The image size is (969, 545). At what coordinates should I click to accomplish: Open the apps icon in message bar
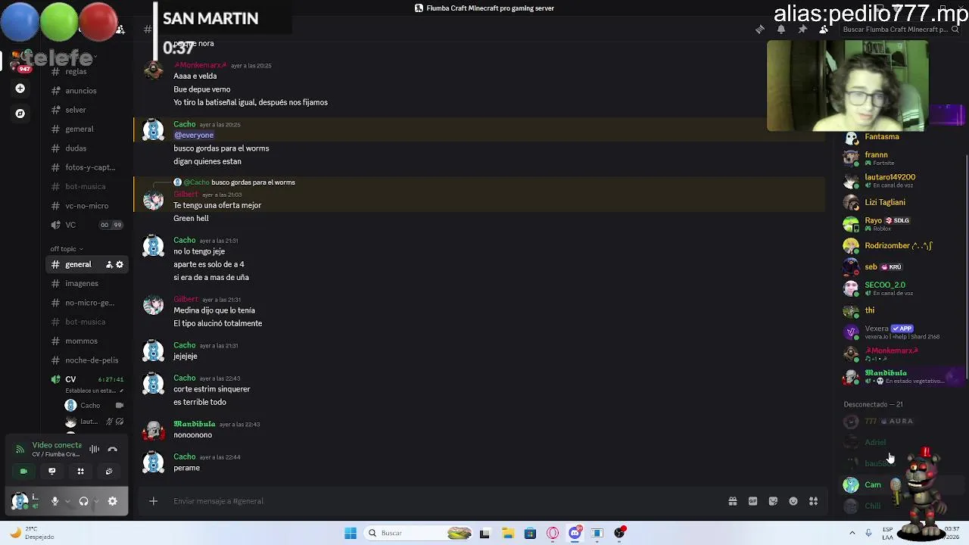[813, 501]
